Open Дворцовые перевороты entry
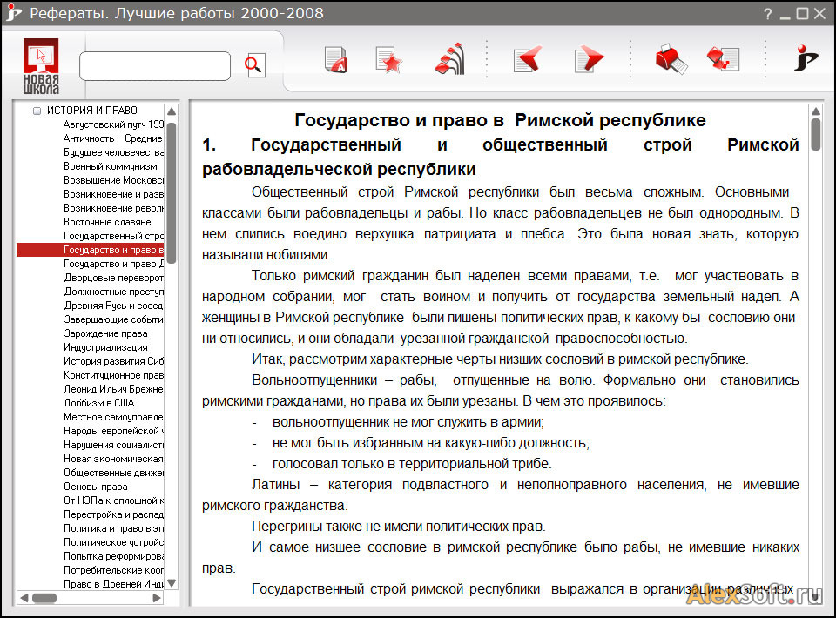The width and height of the screenshot is (836, 618). pyautogui.click(x=113, y=278)
